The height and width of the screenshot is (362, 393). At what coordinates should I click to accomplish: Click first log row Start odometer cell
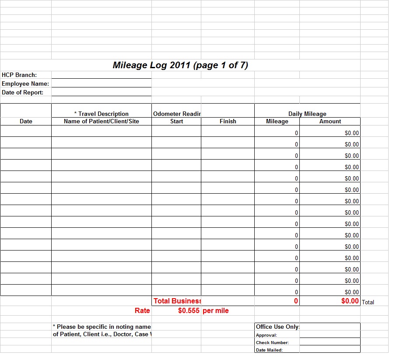tap(176, 131)
